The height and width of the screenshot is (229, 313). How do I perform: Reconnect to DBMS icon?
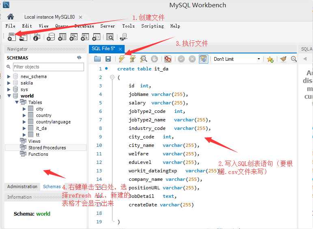[x=123, y=37]
